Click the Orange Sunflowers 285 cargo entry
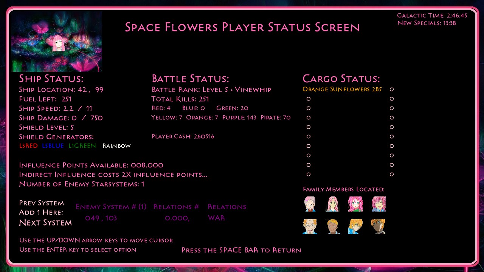 tap(342, 90)
